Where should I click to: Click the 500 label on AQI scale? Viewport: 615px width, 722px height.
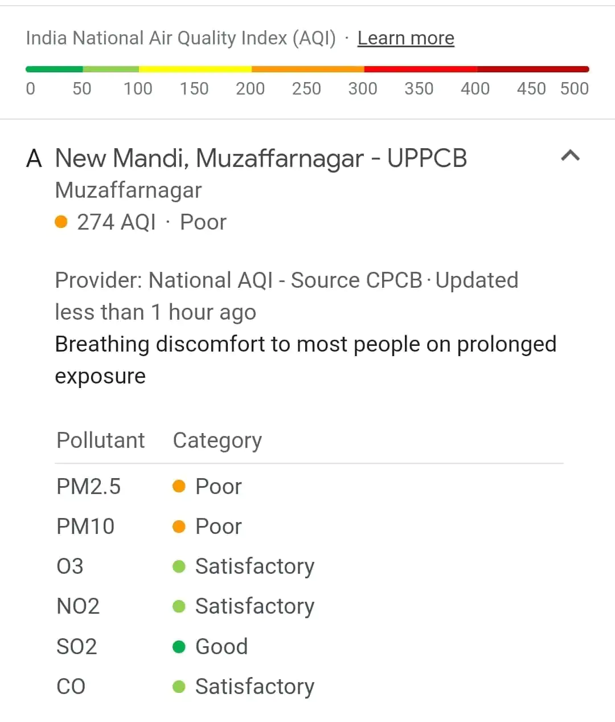(574, 89)
